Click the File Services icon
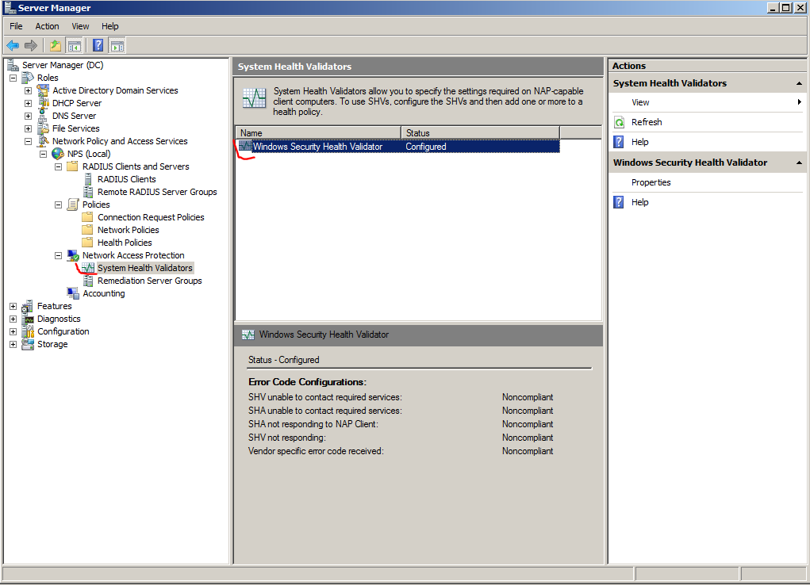Image resolution: width=810 pixels, height=585 pixels. [43, 128]
